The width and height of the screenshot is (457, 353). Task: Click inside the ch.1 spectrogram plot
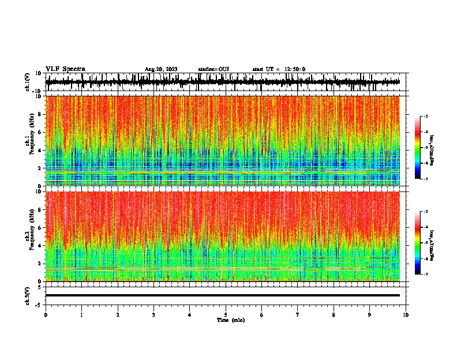click(223, 141)
